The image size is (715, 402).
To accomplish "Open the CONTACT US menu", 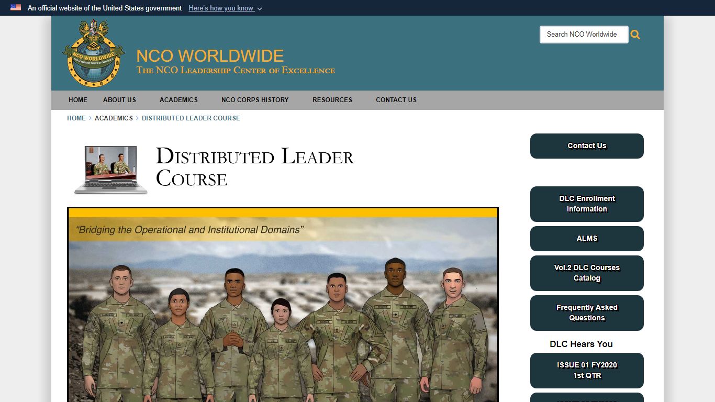I will click(x=396, y=100).
